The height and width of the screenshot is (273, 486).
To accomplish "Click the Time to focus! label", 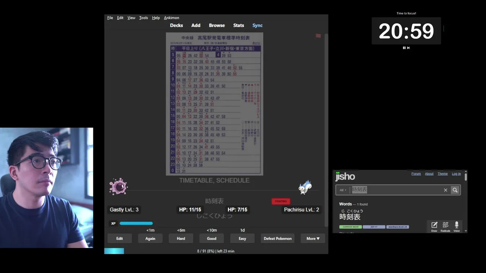I will (x=406, y=13).
